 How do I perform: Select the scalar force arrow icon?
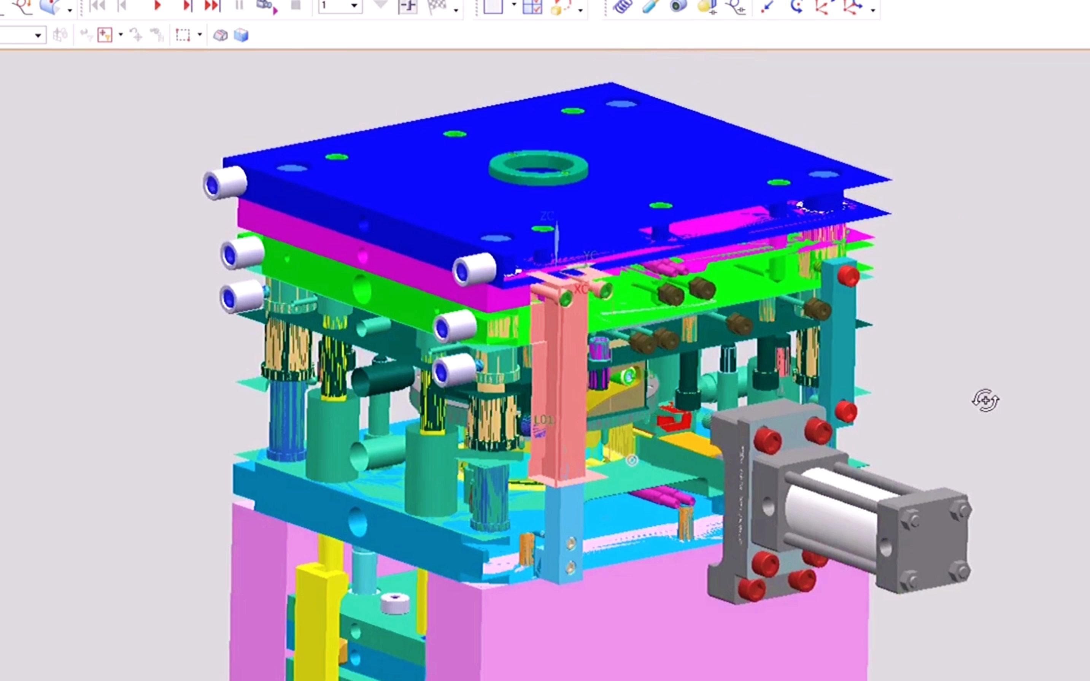coord(767,6)
